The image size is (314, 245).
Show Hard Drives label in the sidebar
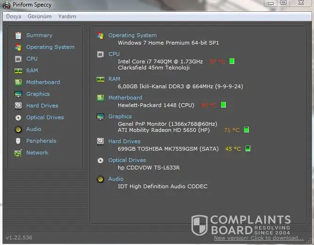(42, 106)
